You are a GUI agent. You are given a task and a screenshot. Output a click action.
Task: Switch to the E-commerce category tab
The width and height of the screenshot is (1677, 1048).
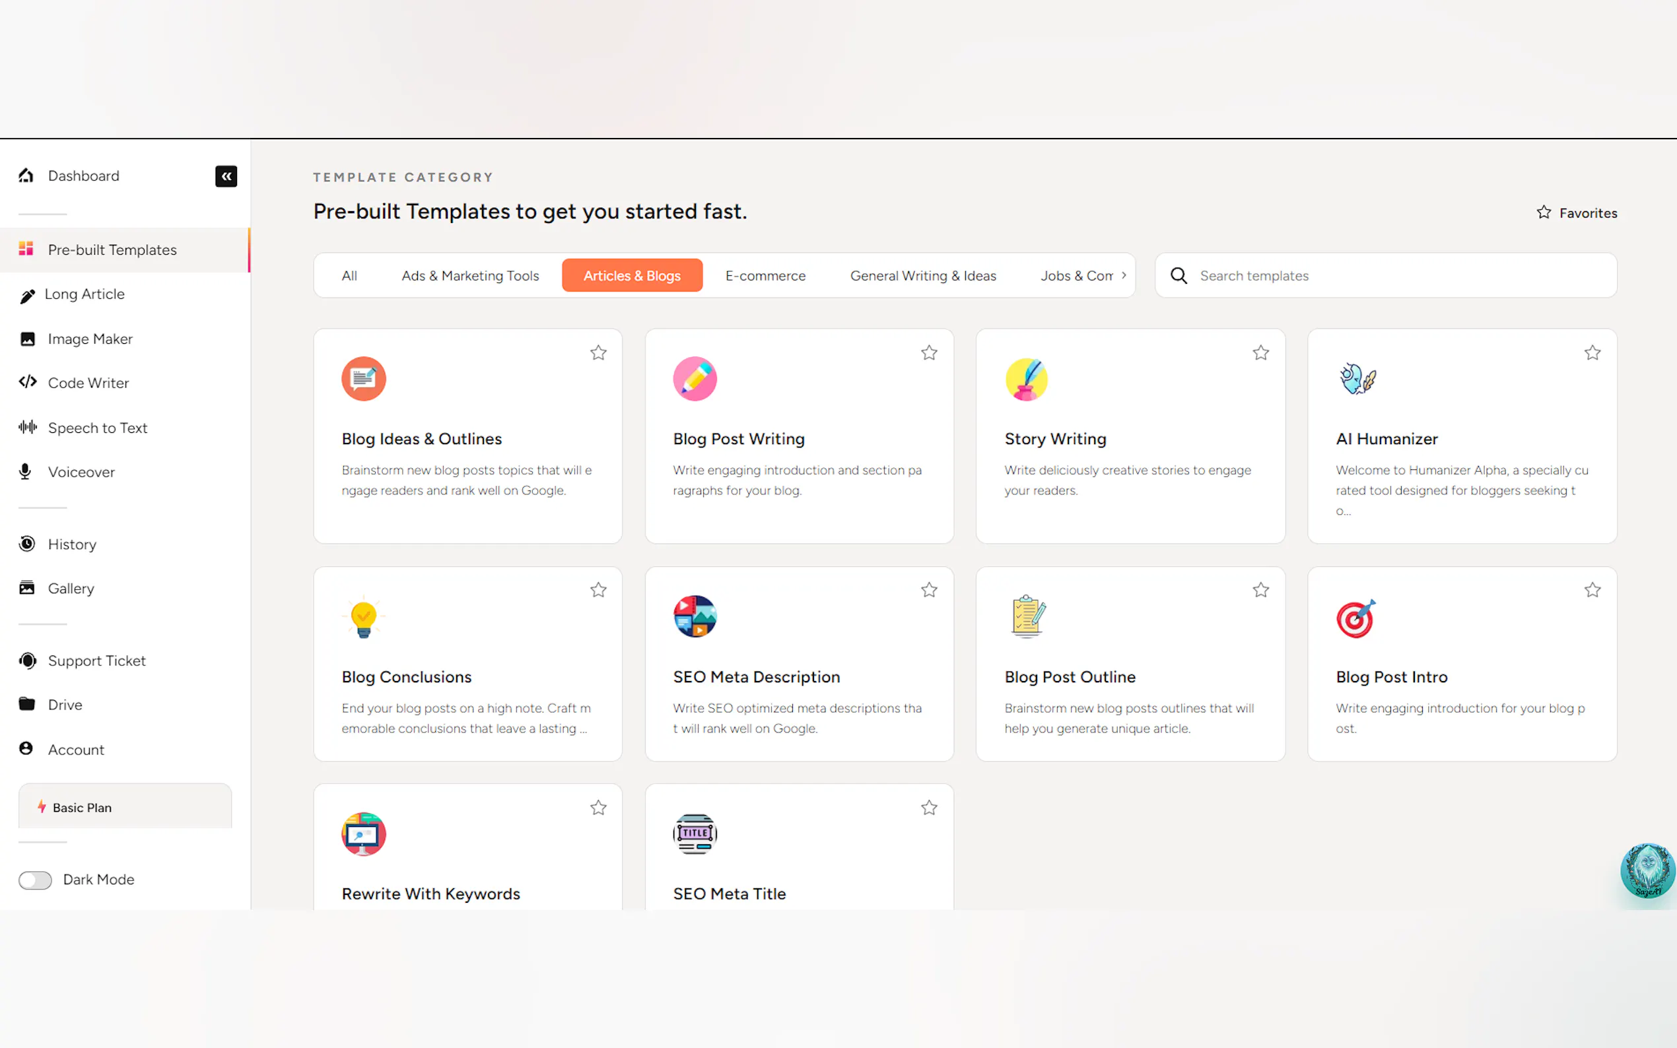765,276
